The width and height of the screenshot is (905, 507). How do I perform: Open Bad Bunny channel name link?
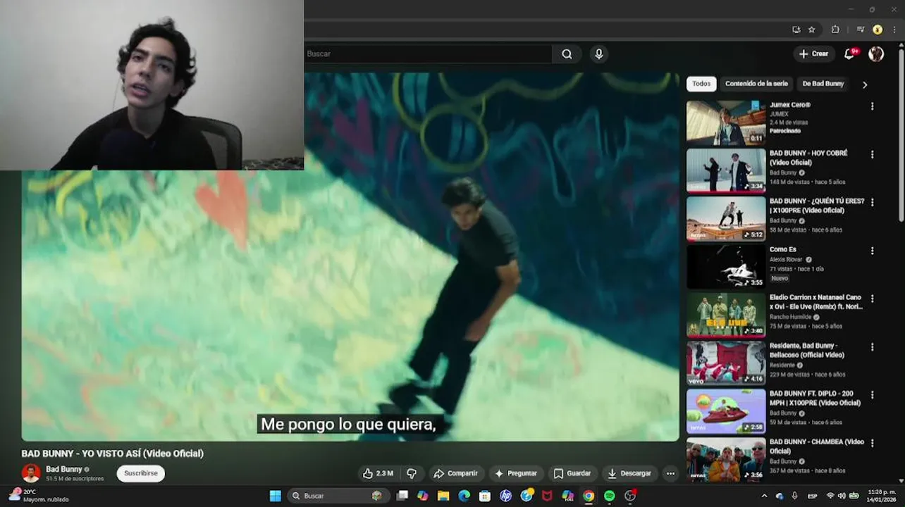coord(64,469)
